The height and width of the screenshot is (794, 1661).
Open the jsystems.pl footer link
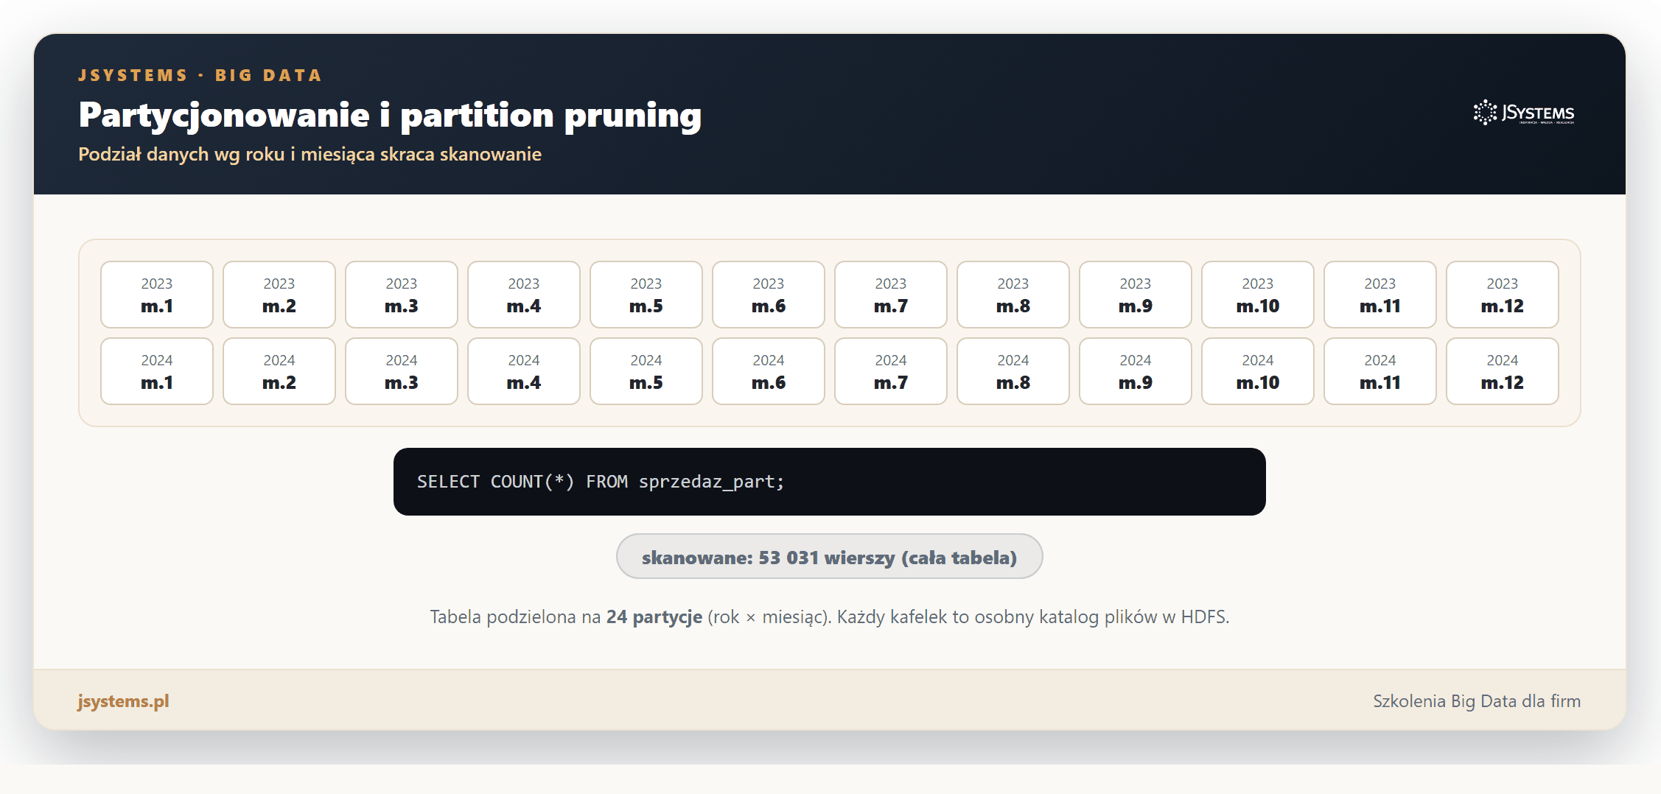(124, 701)
